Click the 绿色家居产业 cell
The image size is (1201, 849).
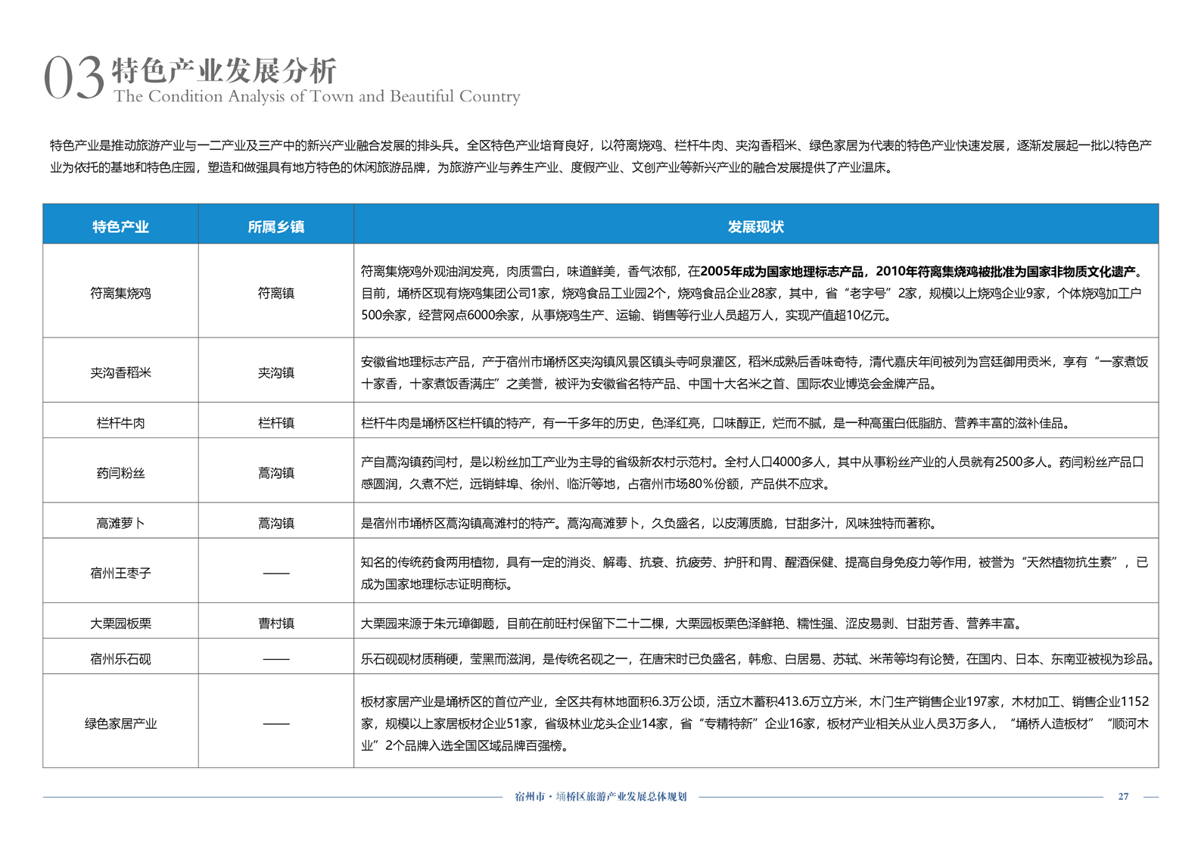(x=120, y=723)
